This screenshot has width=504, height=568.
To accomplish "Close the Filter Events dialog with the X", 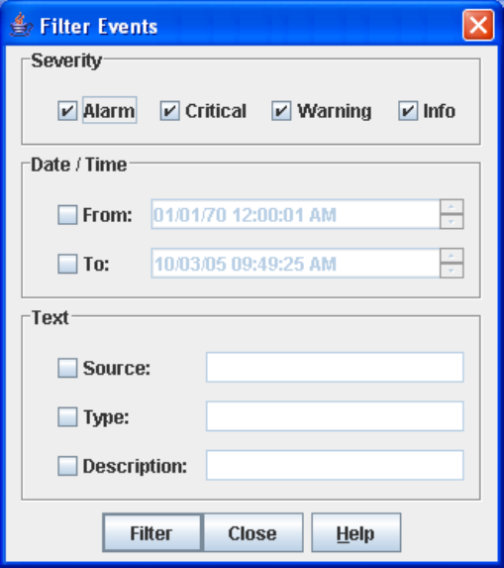I will [478, 25].
